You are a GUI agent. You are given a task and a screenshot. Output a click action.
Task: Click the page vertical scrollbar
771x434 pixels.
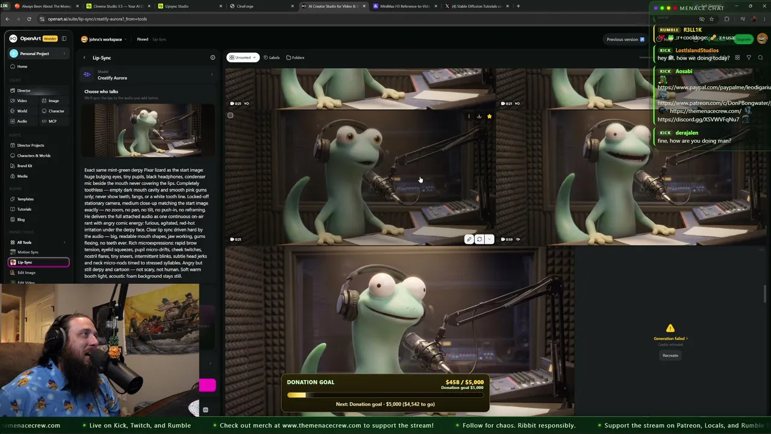pyautogui.click(x=766, y=295)
